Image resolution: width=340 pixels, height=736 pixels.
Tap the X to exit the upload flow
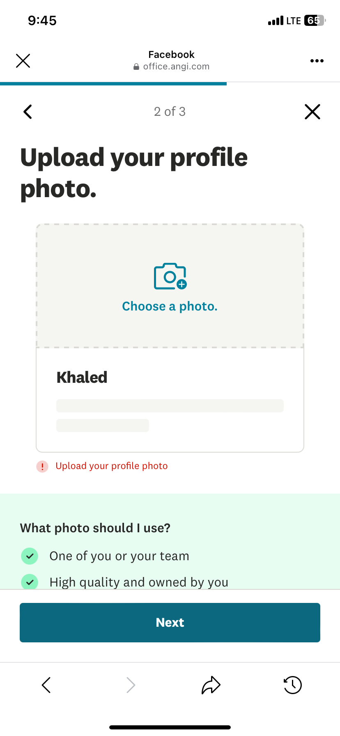(312, 111)
